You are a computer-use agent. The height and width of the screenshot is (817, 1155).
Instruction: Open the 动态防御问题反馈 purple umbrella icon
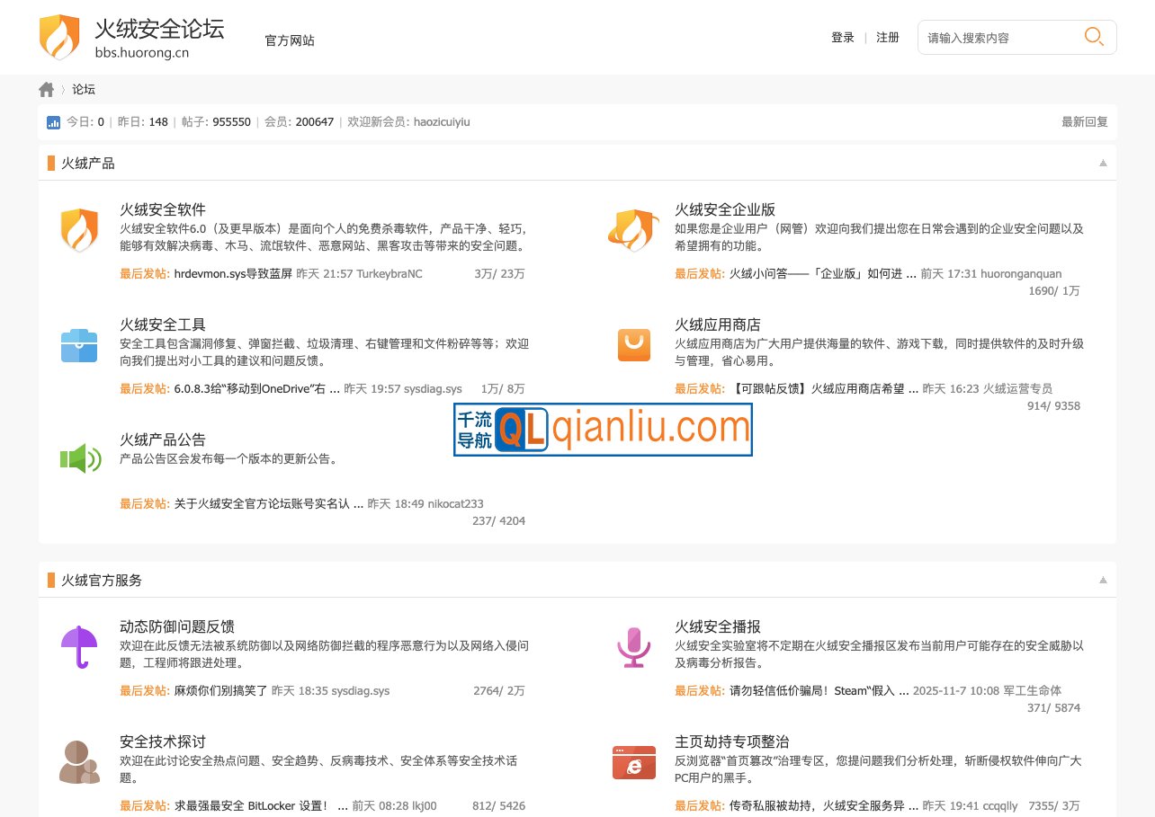pyautogui.click(x=79, y=646)
